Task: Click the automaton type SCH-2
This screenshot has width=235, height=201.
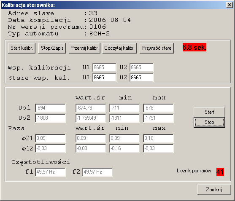Action: [x=100, y=34]
